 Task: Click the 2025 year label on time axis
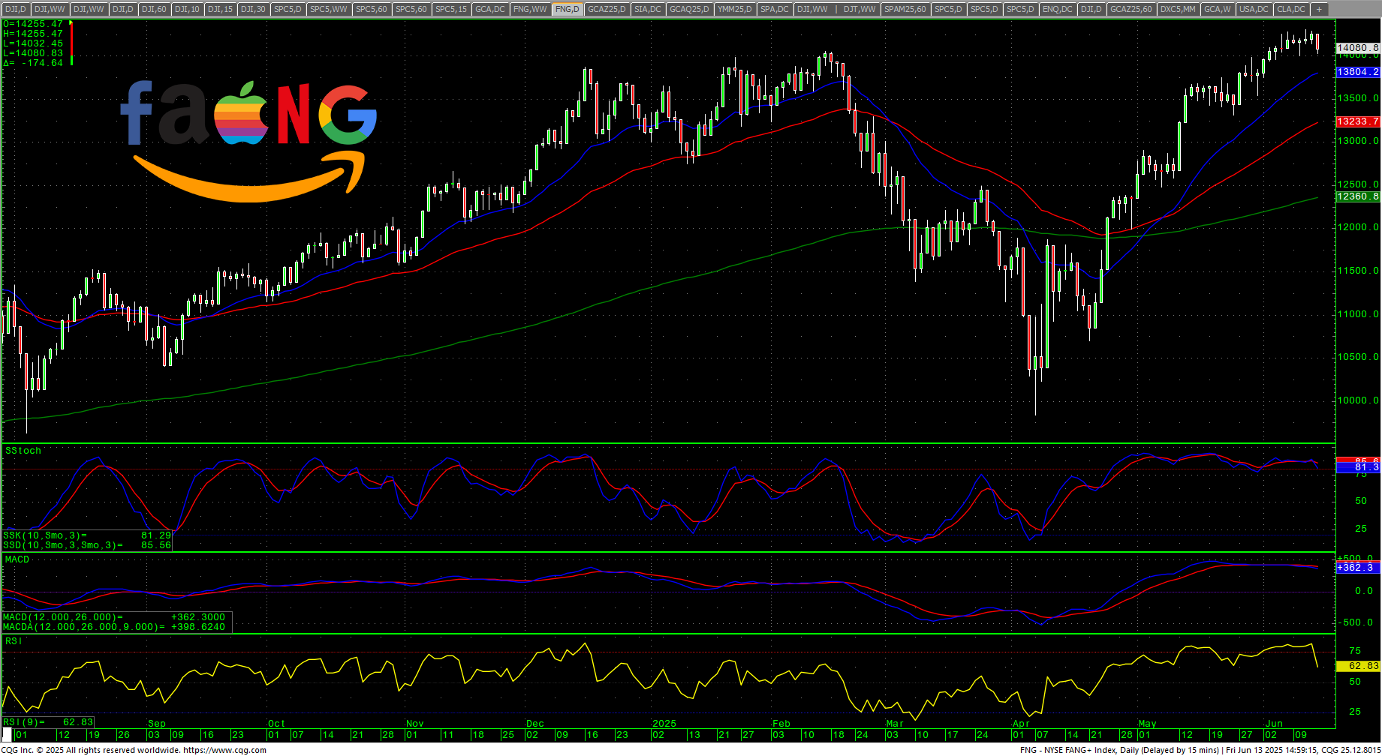pos(664,724)
